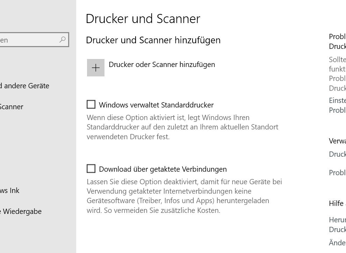Click the 'Drucker und Scanner hinzufügen' section heading
Viewport: 346px width, 253px height.
pyautogui.click(x=153, y=40)
